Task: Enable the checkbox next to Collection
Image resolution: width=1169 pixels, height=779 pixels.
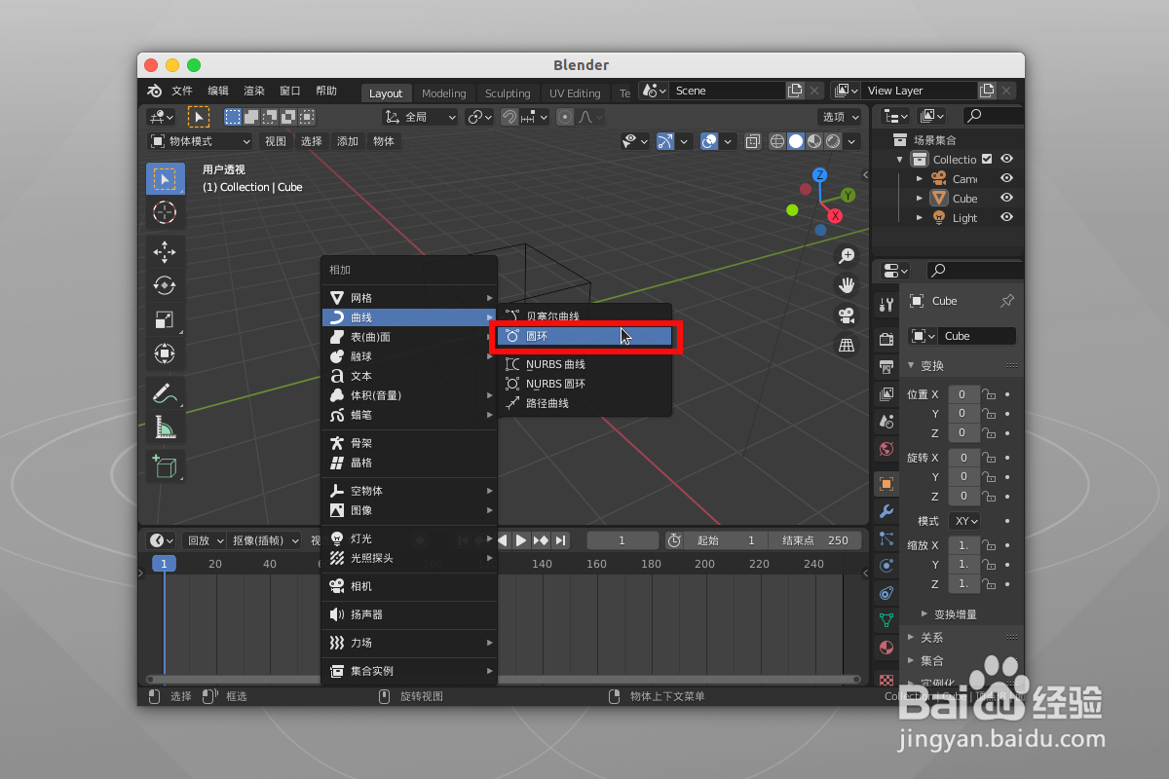Action: click(987, 159)
